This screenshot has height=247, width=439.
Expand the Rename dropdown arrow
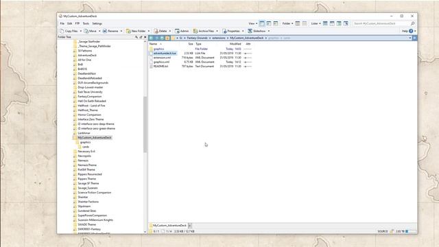pyautogui.click(x=121, y=31)
